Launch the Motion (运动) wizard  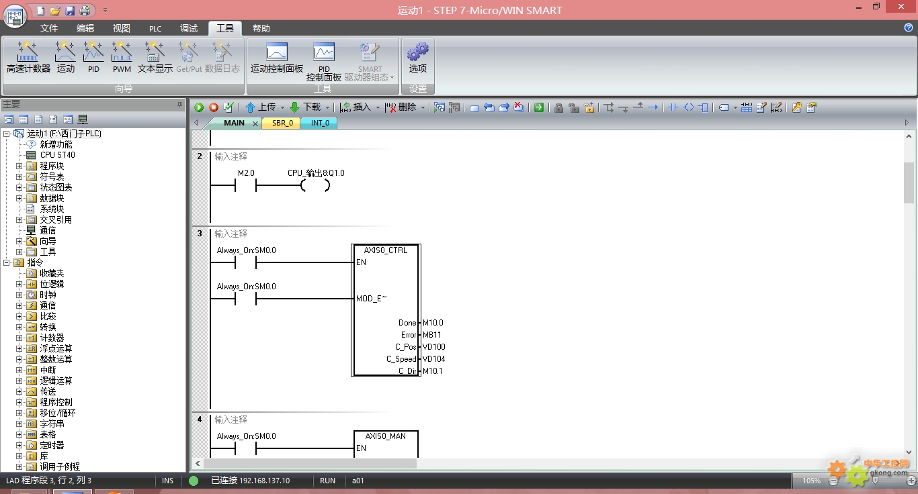pos(65,57)
